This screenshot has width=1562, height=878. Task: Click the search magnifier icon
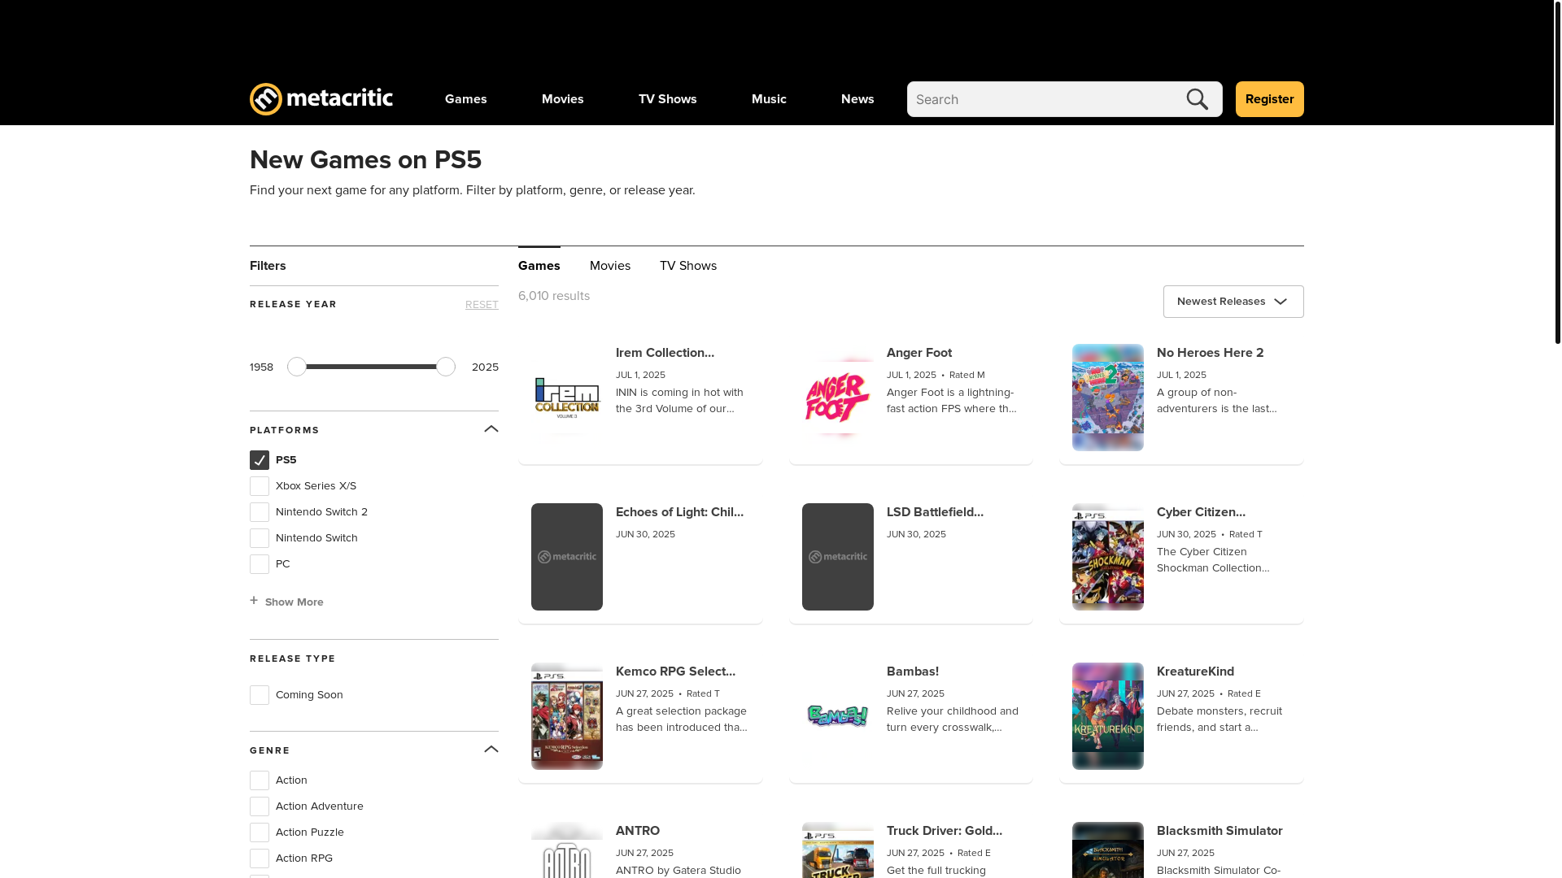(1198, 99)
